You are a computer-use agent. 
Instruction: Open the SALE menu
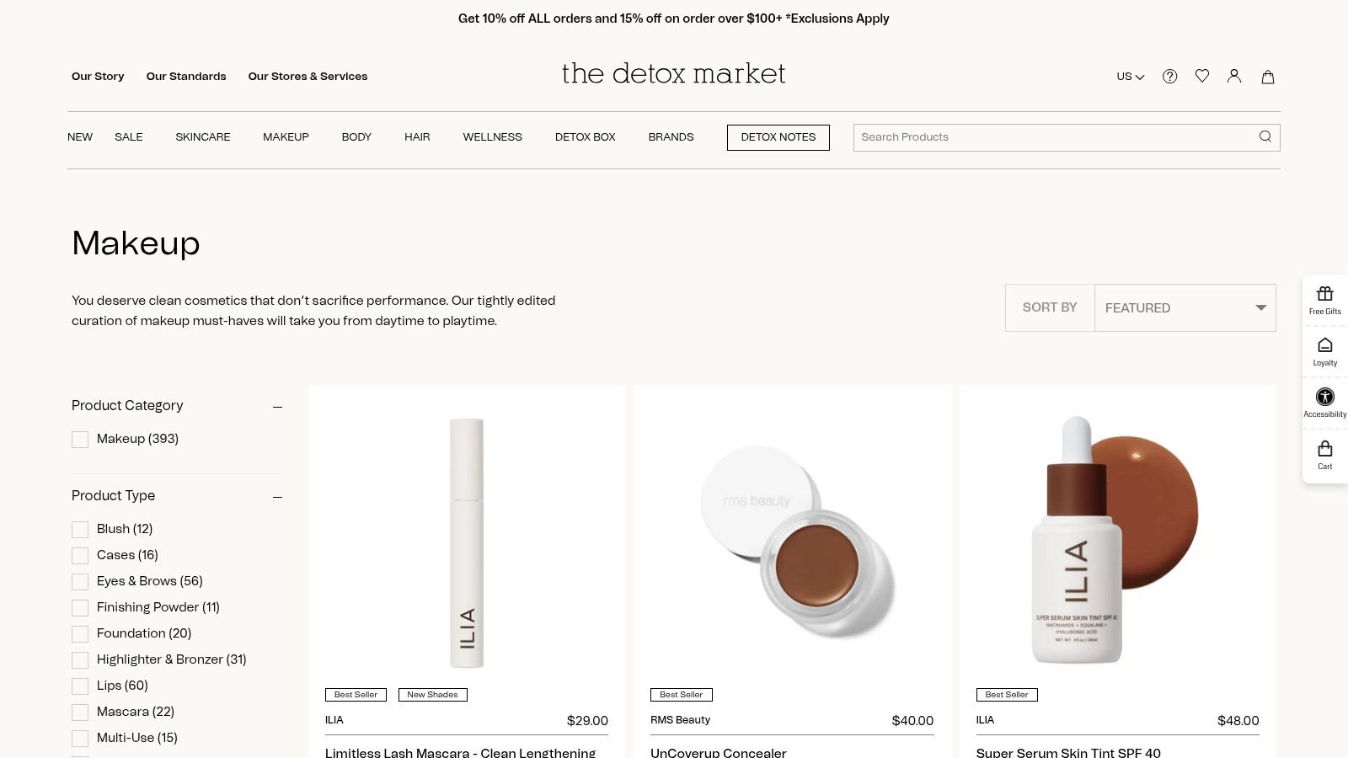129,136
